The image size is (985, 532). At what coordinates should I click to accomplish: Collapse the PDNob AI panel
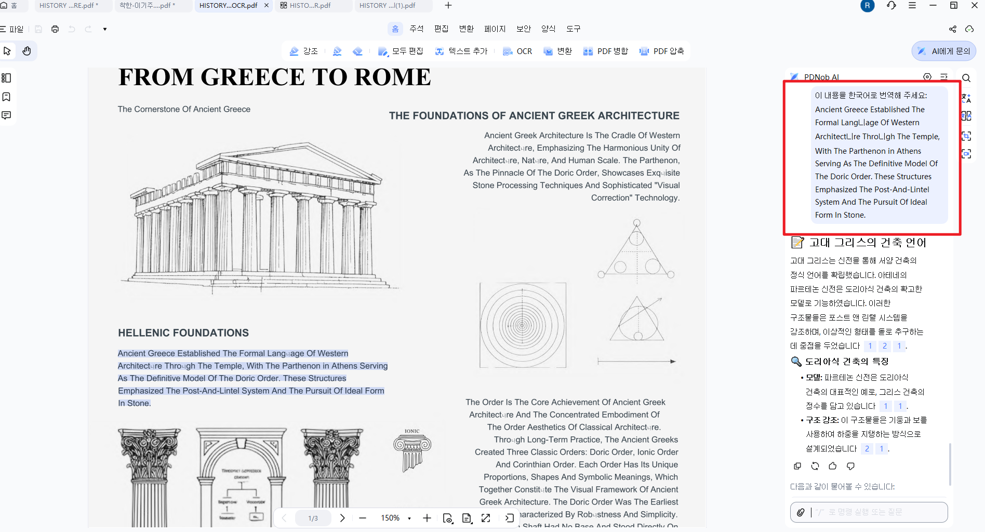tap(944, 77)
